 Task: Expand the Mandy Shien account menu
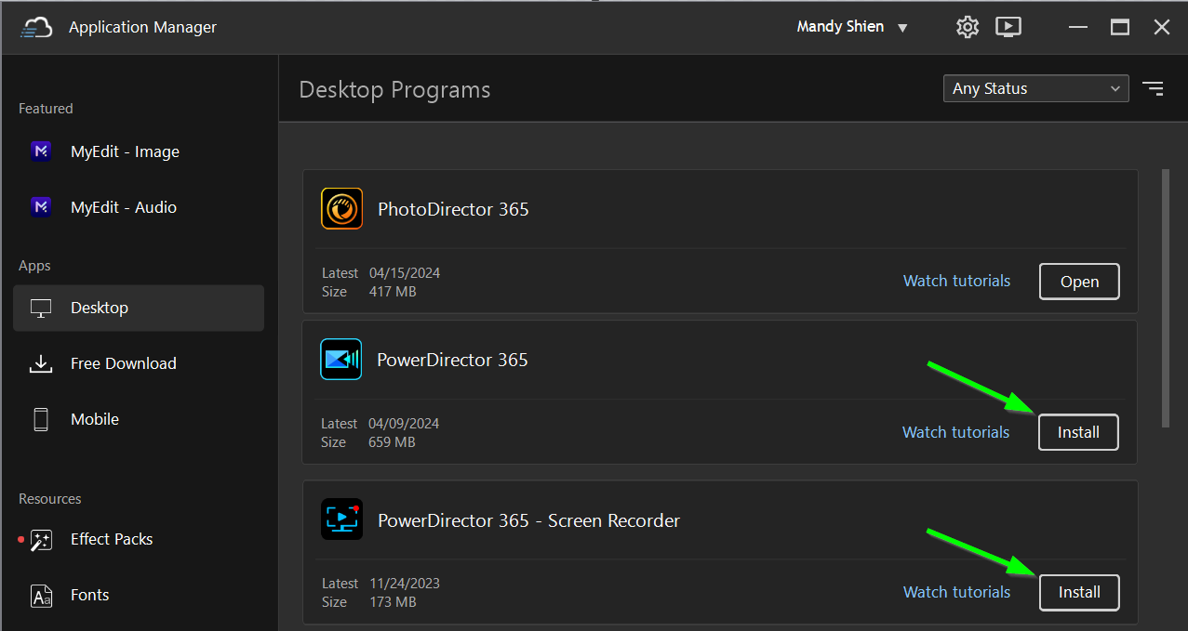click(852, 27)
